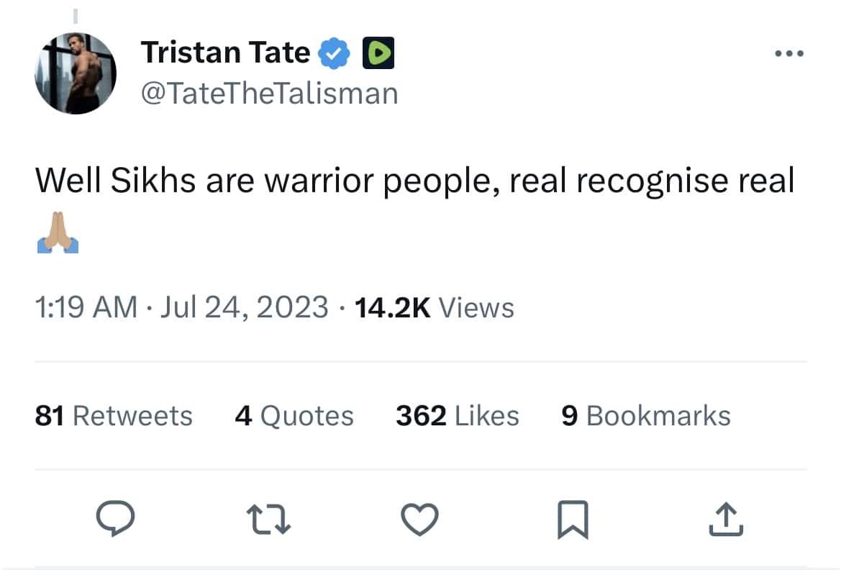This screenshot has width=841, height=583.
Task: Select the tweet text about Sikhs
Action: (x=415, y=180)
